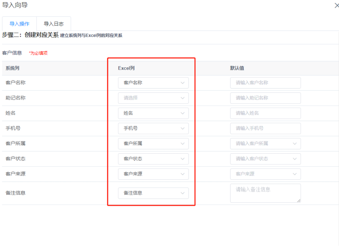Screen dimensions: 339x250
Task: Click the 请输入姓名 input field
Action: (265, 113)
